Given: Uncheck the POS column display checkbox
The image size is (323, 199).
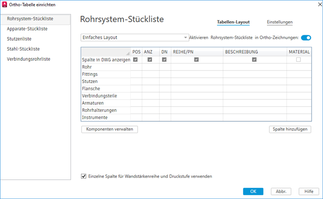Looking at the screenshot, I should pyautogui.click(x=136, y=60).
